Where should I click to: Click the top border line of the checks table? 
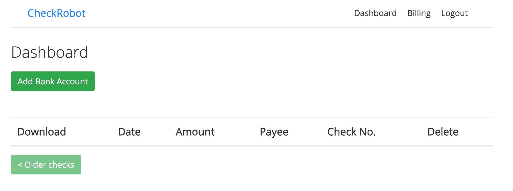pyautogui.click(x=251, y=117)
